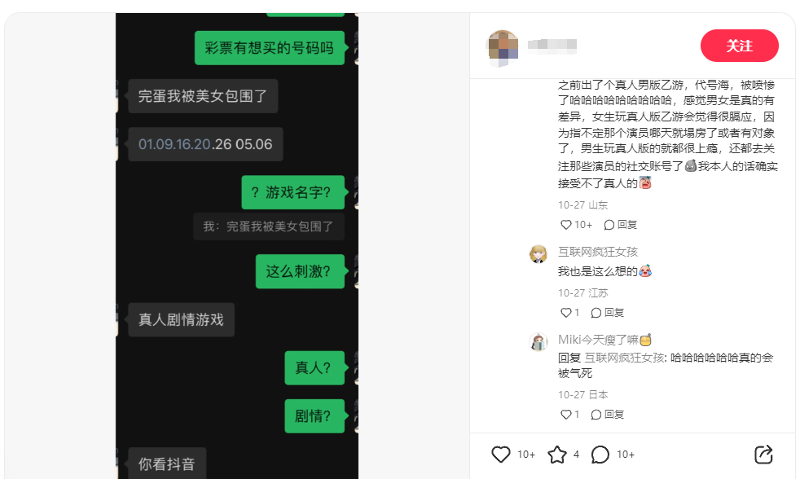This screenshot has height=479, width=800.
Task: Visit Miki今天瘦了嘛's profile name
Action: tap(604, 340)
